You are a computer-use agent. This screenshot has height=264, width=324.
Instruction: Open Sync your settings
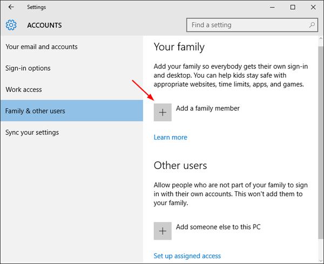click(32, 132)
